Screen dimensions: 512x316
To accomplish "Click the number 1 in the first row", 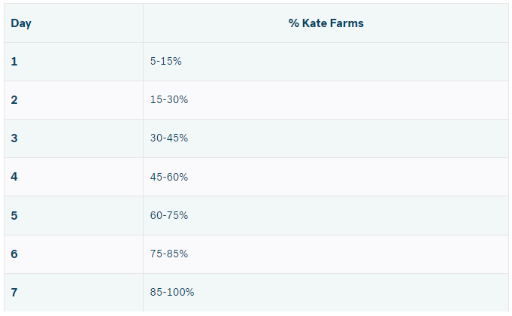I will pos(14,62).
